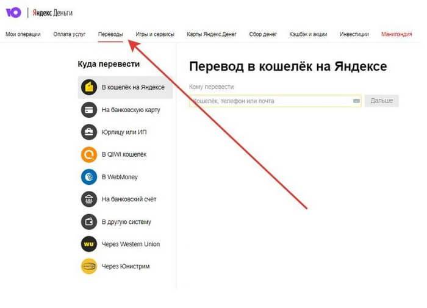Screen dimensions: 427x308
Task: Open the Кэшбэк и акции tab
Action: pyautogui.click(x=309, y=34)
